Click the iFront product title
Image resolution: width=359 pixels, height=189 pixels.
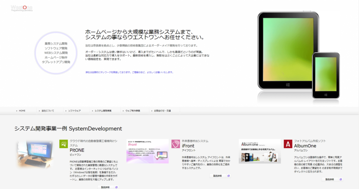188,146
